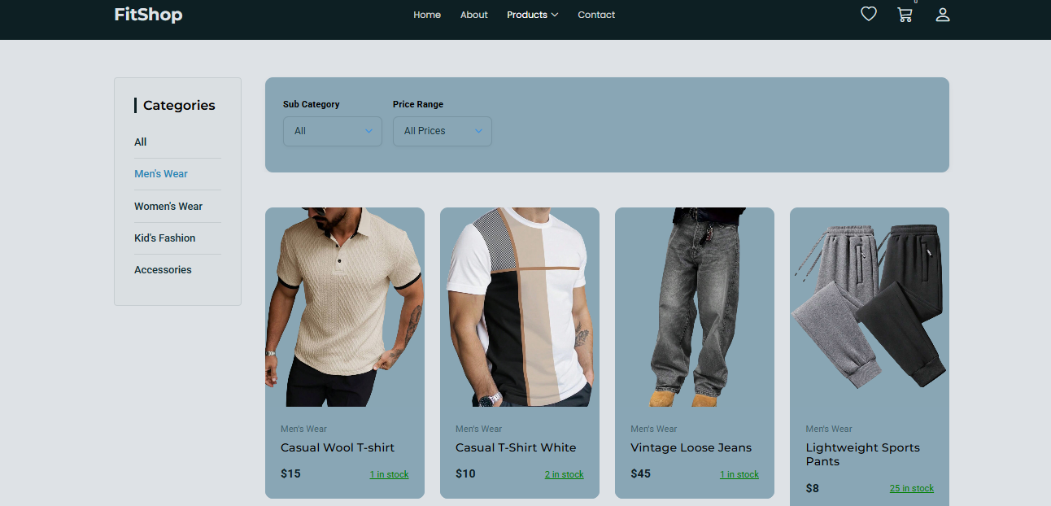The width and height of the screenshot is (1051, 506).
Task: Navigate to the Contact page
Action: (x=596, y=15)
